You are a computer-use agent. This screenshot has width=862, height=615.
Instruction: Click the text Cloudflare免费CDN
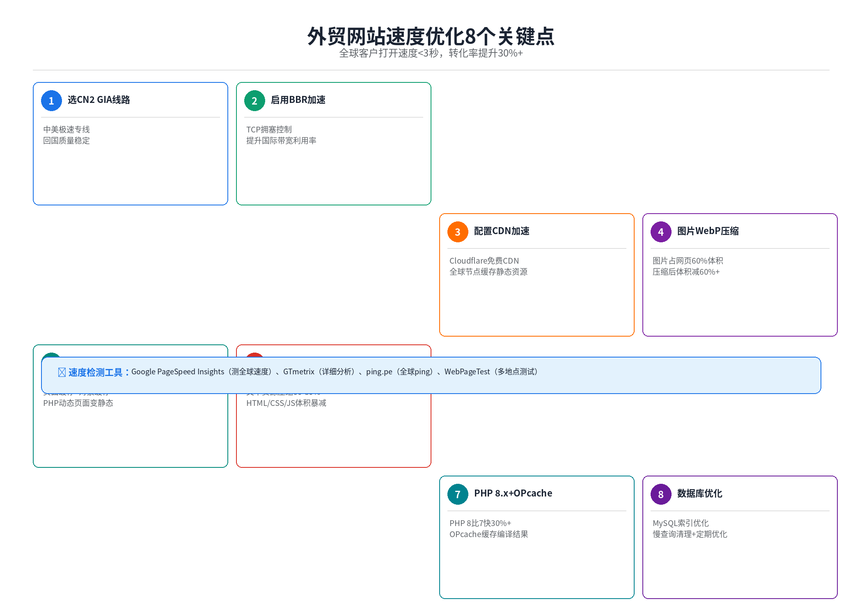(x=484, y=261)
